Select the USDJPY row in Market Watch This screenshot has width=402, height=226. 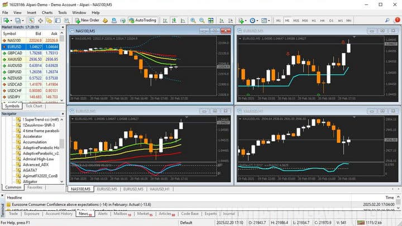point(30,97)
